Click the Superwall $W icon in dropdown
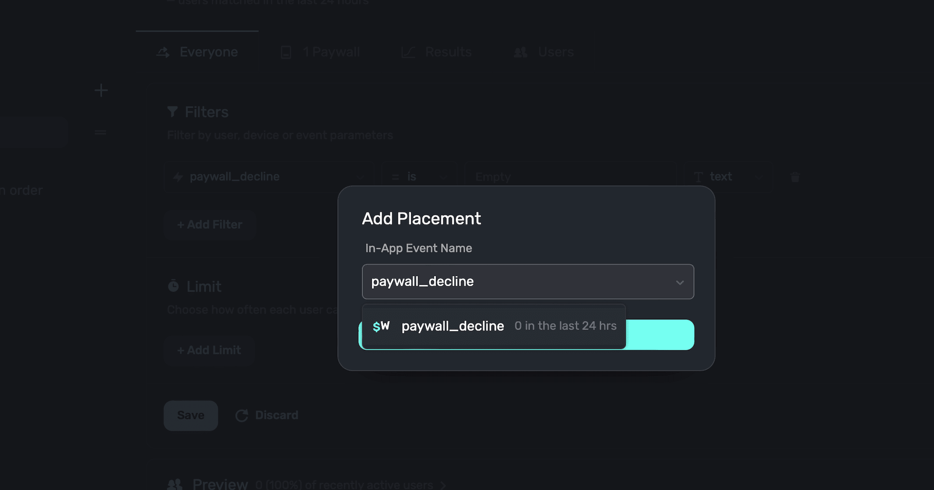Viewport: 934px width, 490px height. [x=381, y=326]
